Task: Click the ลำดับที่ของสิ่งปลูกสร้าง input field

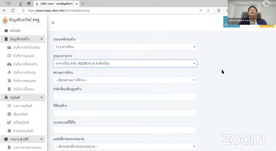Action: point(125,97)
